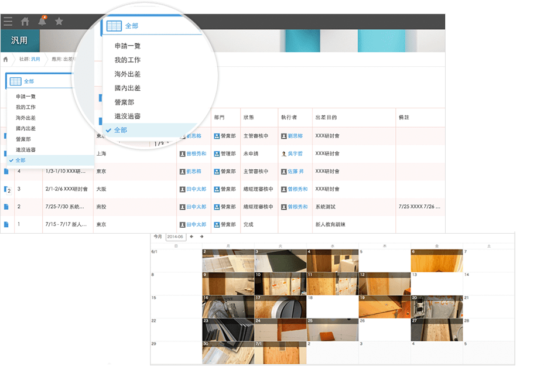This screenshot has height=366, width=544.
Task: Open record document icon in row number 4
Action: 6,172
